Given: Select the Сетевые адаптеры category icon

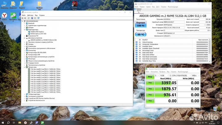Looking at the screenshot, I should coord(27,94).
